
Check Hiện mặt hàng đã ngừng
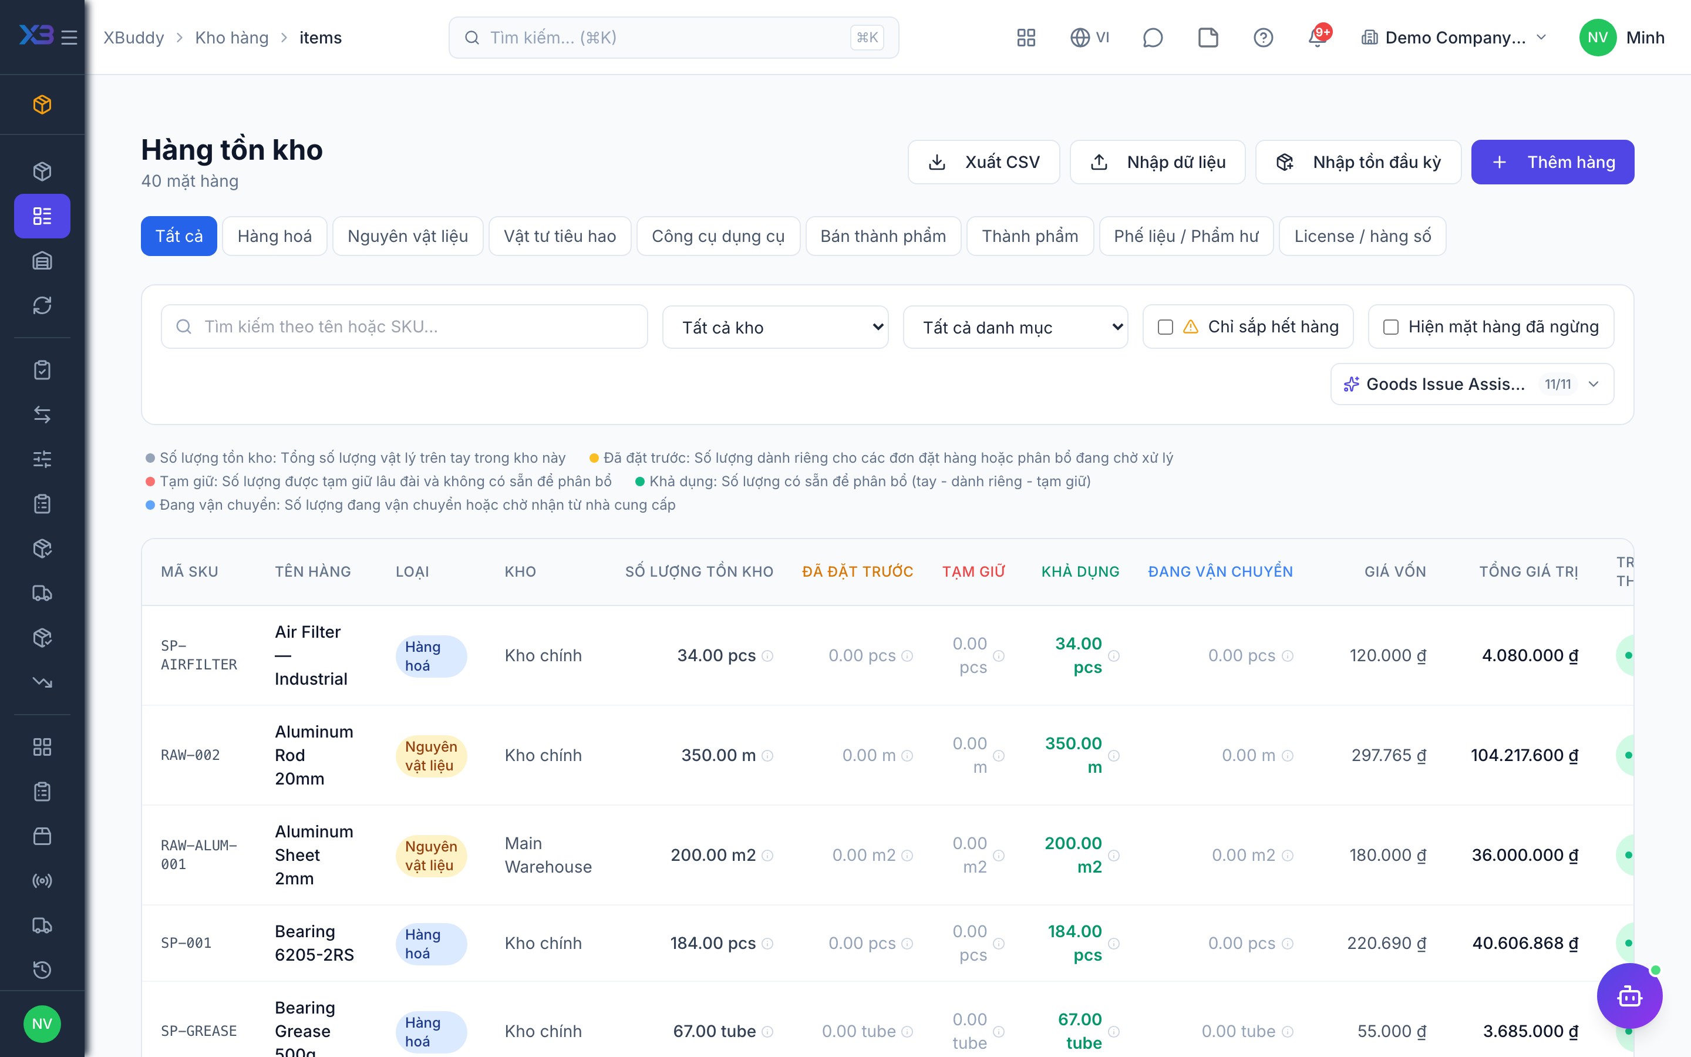(x=1390, y=327)
